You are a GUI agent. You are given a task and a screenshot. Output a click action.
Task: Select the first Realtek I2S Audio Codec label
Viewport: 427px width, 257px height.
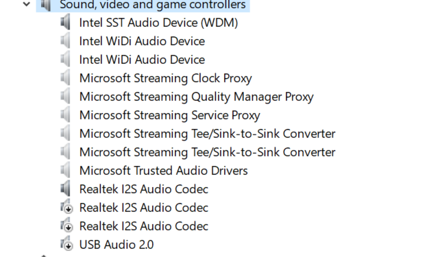[143, 189]
